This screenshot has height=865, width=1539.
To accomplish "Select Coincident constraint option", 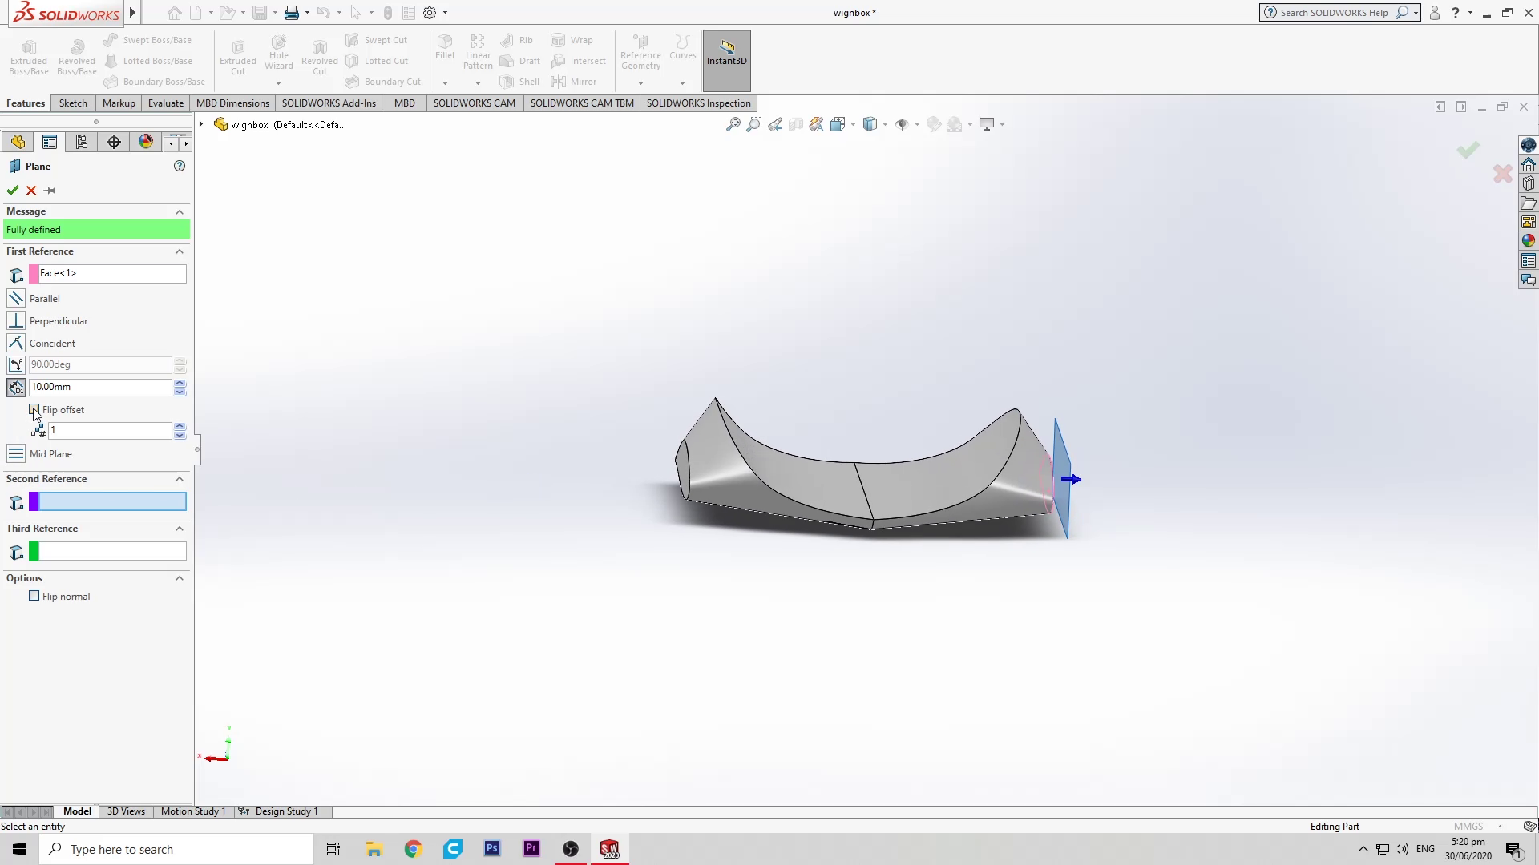I will [16, 343].
